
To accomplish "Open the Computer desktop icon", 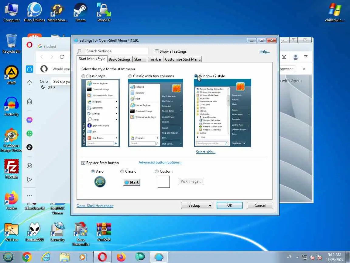I will (x=12, y=12).
